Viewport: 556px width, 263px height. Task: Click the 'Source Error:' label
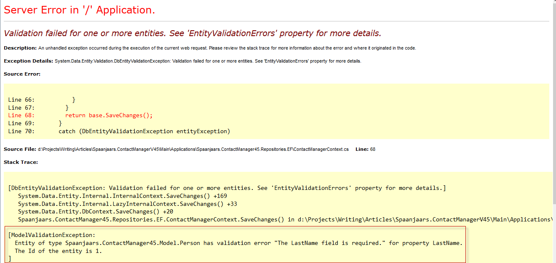click(x=22, y=74)
